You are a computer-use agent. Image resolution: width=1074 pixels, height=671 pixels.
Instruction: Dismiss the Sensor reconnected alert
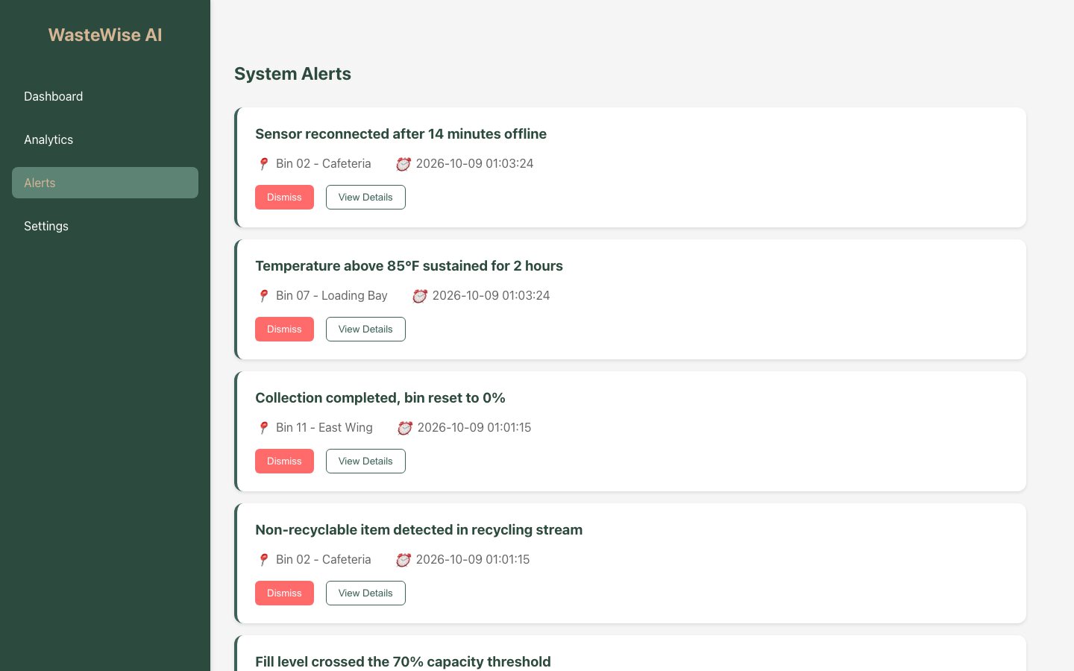click(x=284, y=198)
